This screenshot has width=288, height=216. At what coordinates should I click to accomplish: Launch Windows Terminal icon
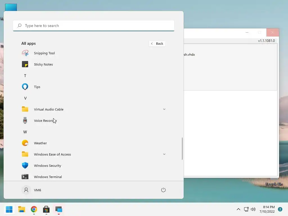pyautogui.click(x=25, y=177)
